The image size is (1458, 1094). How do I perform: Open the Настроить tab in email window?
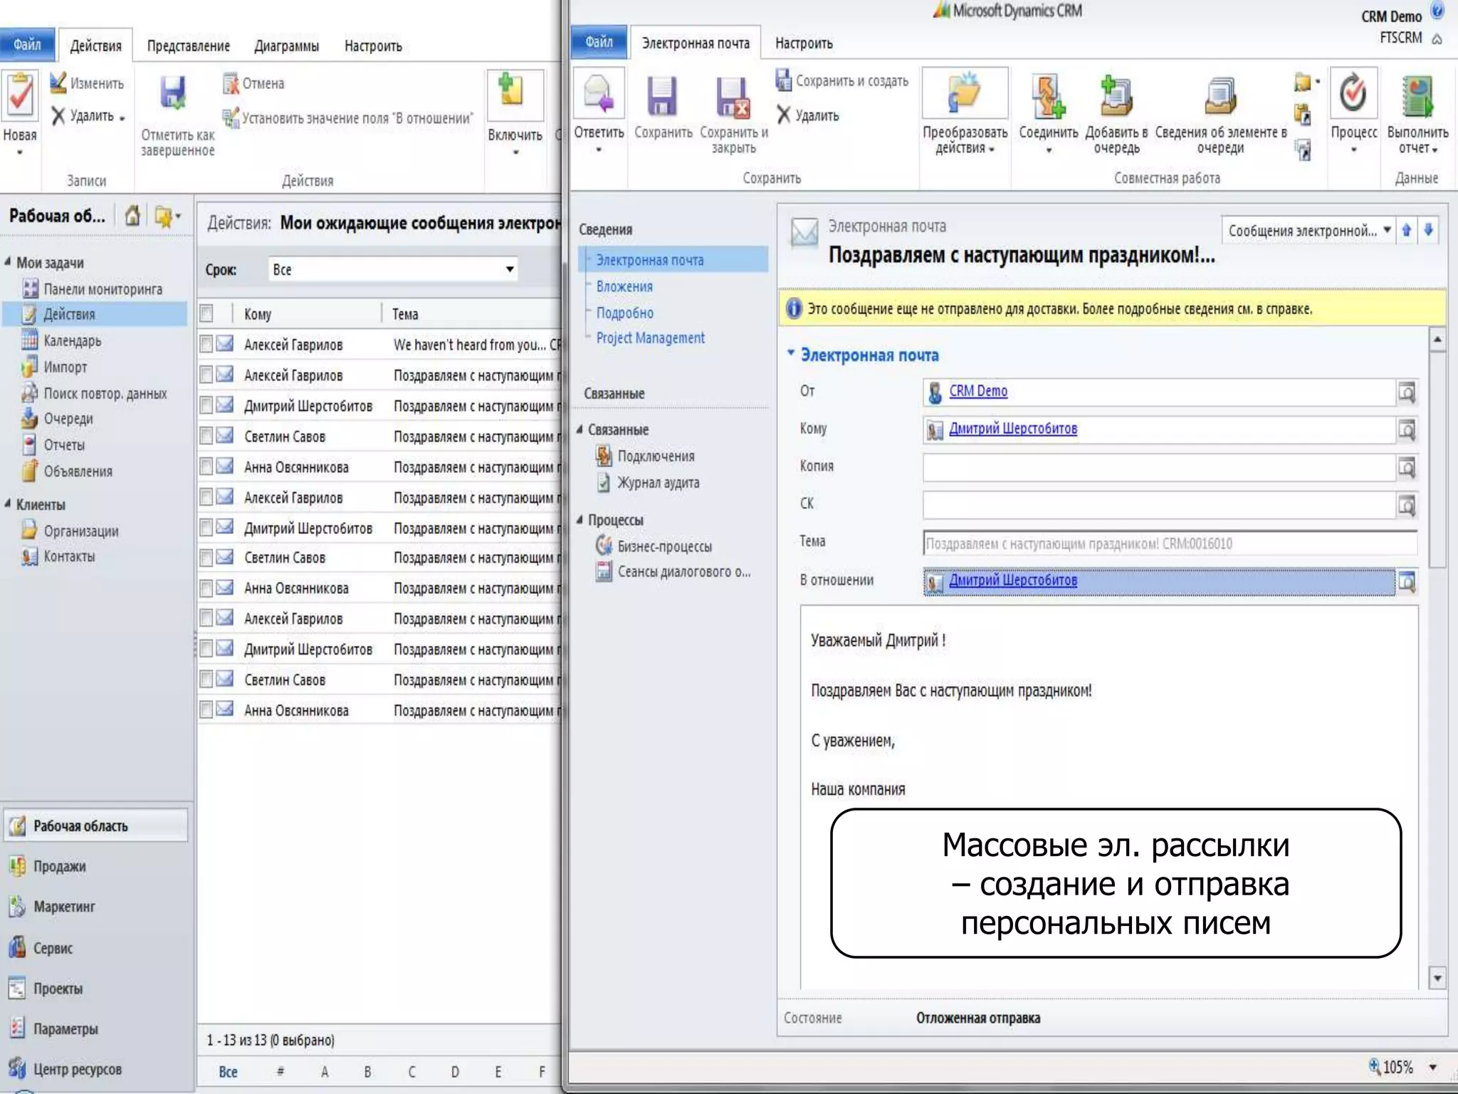[x=804, y=43]
